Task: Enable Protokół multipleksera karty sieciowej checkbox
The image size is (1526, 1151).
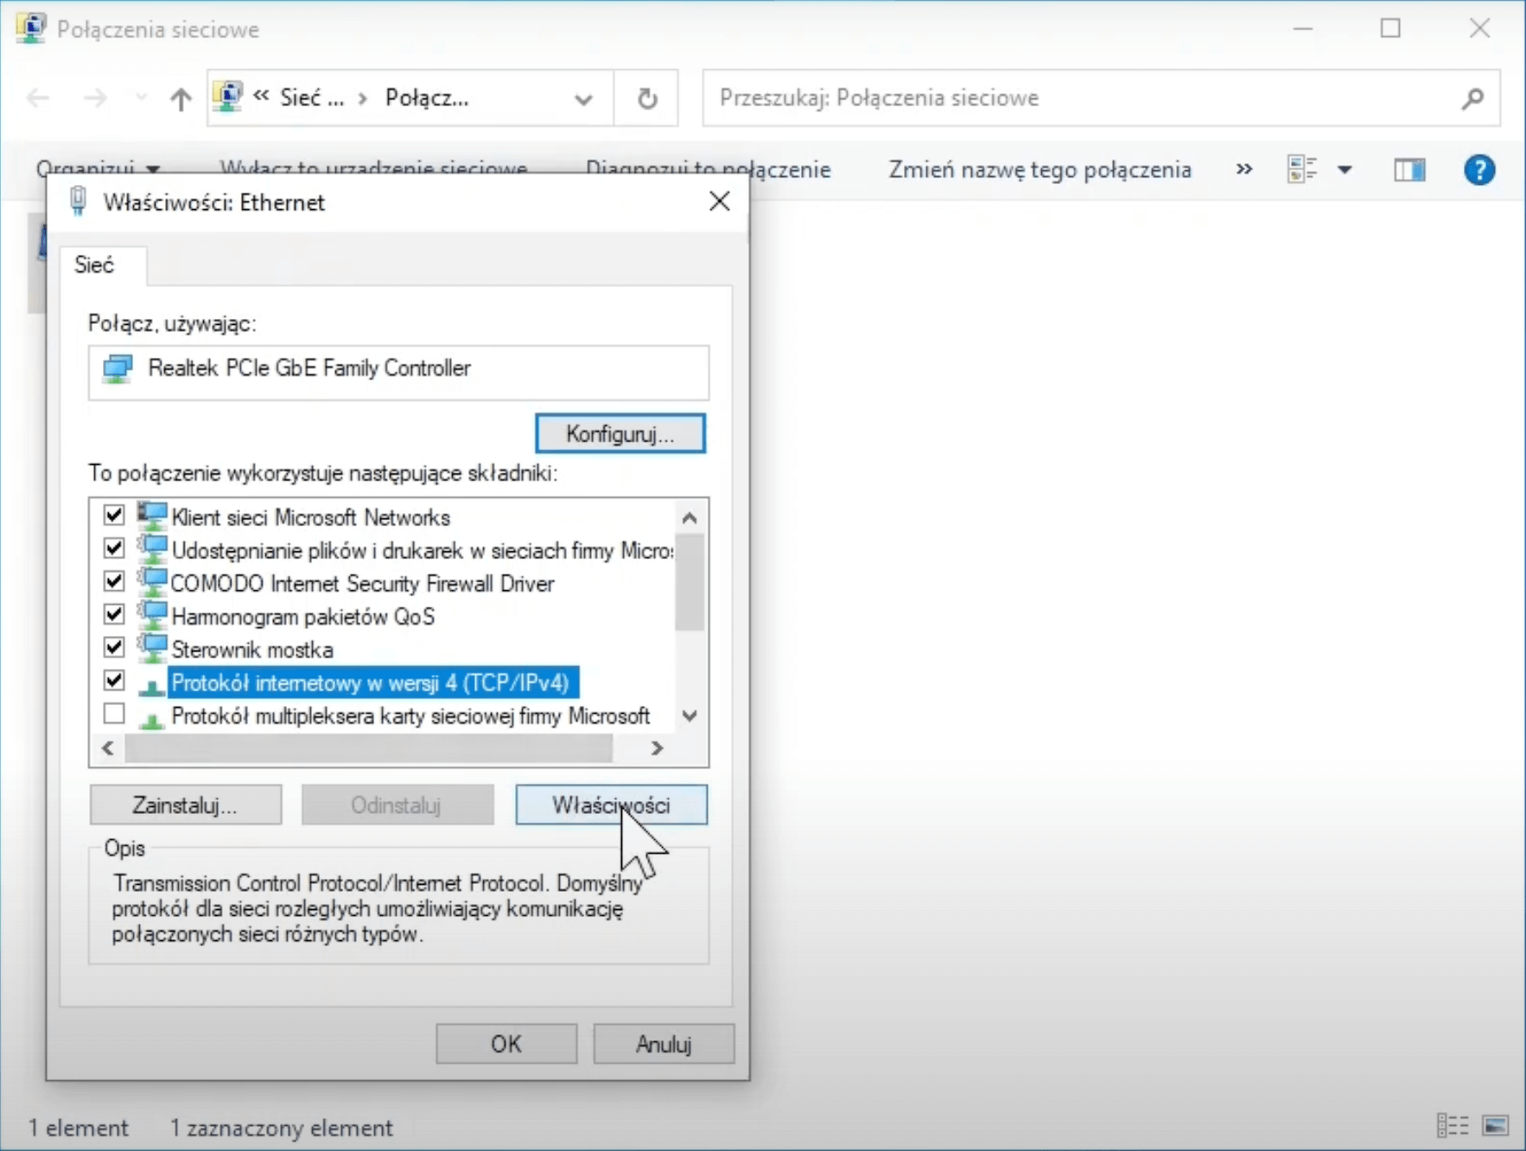Action: (x=113, y=714)
